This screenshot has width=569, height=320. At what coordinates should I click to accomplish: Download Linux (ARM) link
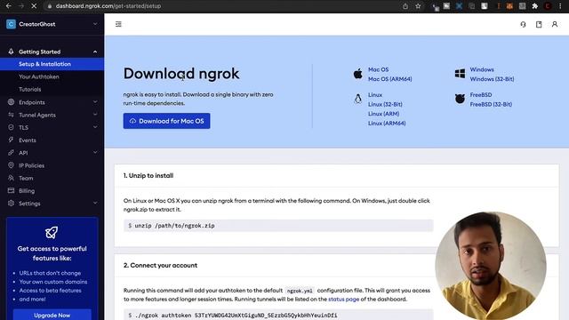coord(383,114)
